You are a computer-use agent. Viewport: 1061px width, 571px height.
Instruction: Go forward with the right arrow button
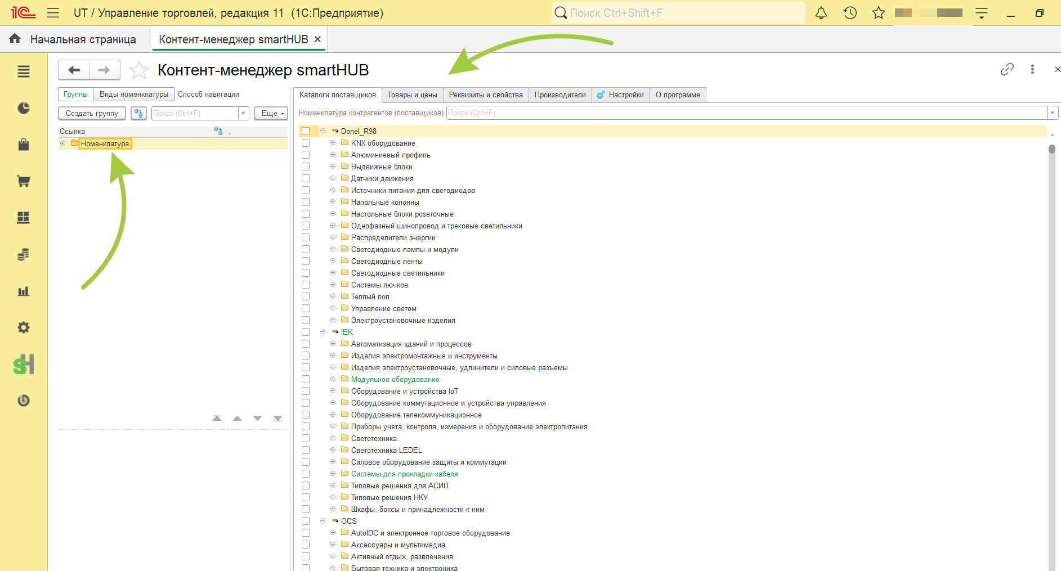pyautogui.click(x=104, y=70)
